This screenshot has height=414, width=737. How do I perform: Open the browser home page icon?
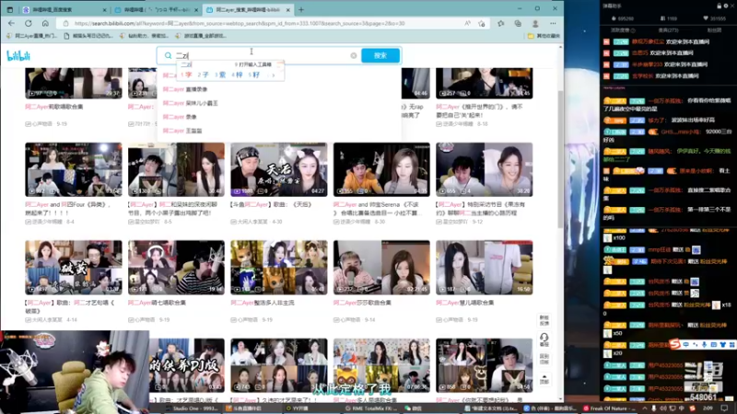point(45,23)
